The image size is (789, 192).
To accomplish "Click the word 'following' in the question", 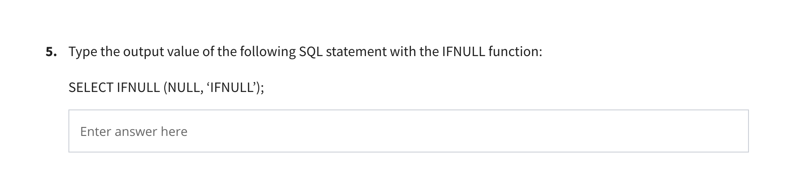I will [x=268, y=52].
